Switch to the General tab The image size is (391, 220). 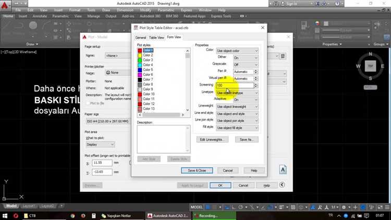pyautogui.click(x=140, y=38)
